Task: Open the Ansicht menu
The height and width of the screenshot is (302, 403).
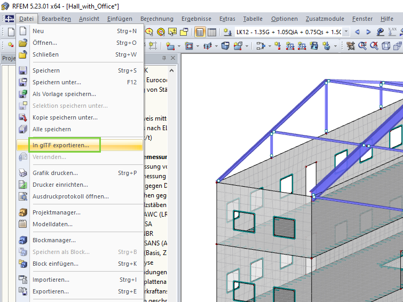Action: [89, 19]
